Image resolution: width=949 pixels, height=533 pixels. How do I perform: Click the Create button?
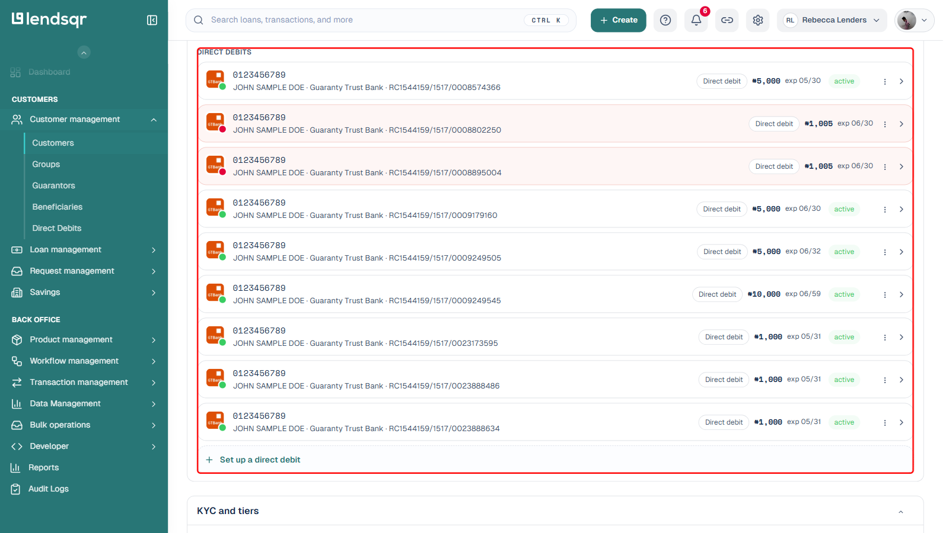tap(618, 20)
